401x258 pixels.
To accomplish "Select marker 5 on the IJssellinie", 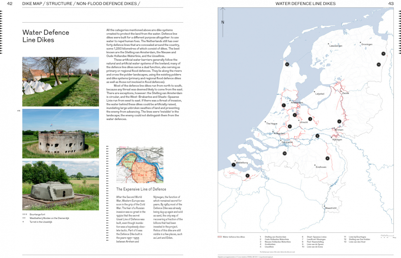I will click(339, 121).
